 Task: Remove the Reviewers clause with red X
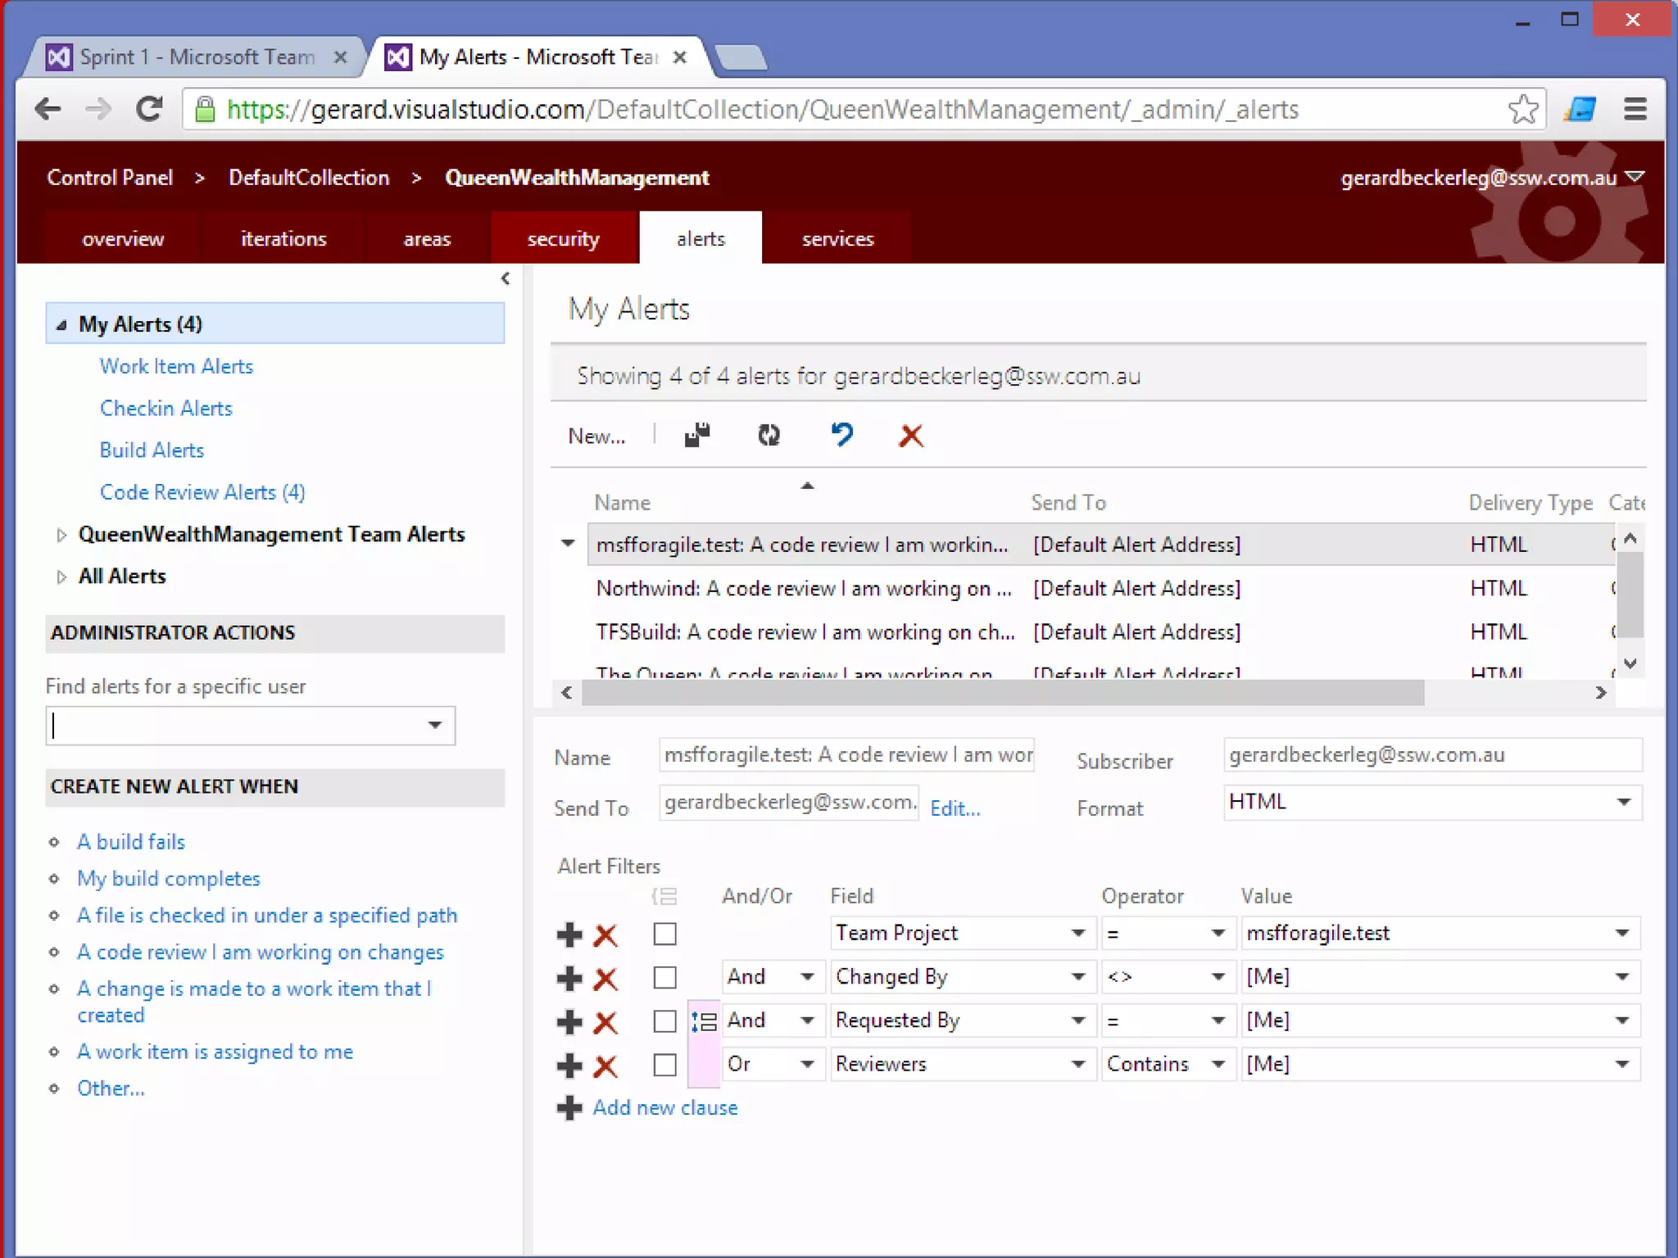(x=605, y=1066)
